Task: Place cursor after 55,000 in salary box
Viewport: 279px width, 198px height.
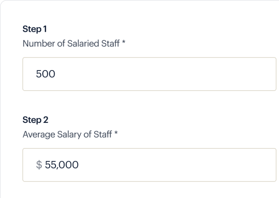Action: [79, 165]
